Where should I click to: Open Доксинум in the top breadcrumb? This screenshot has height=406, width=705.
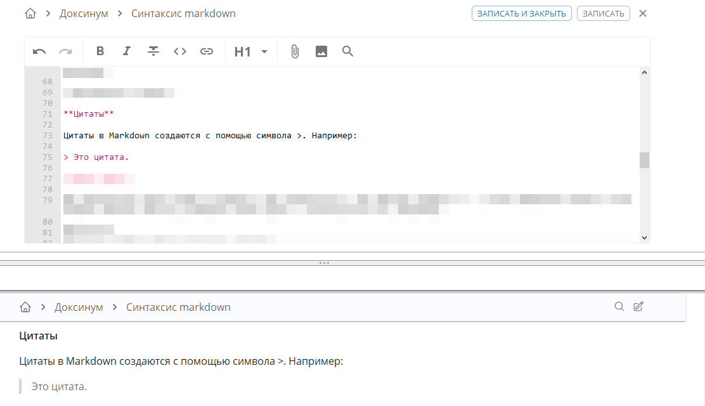point(84,13)
